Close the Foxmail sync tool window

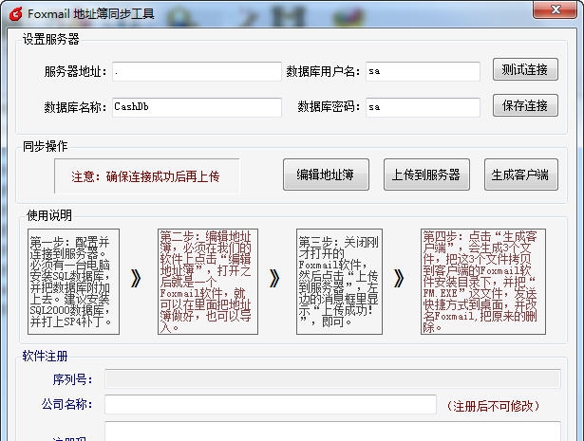556,9
